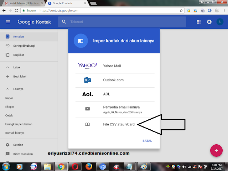Screen dimensions: 228x171
Task: Select Kenalan in the sidebar
Action: [29, 36]
